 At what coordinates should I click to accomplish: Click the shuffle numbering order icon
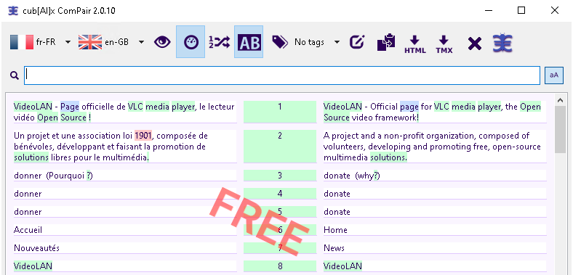coord(220,42)
